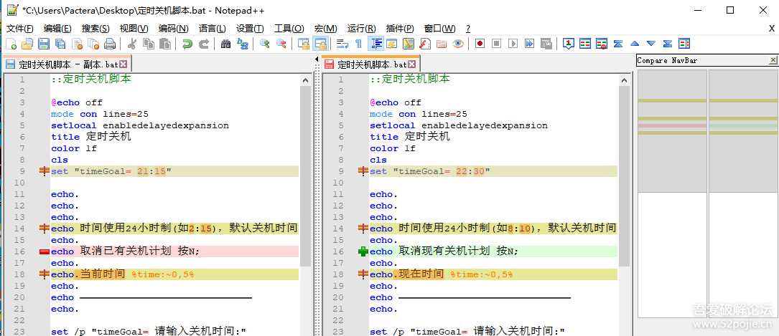
Task: Play back the recorded macro
Action: pyautogui.click(x=513, y=44)
